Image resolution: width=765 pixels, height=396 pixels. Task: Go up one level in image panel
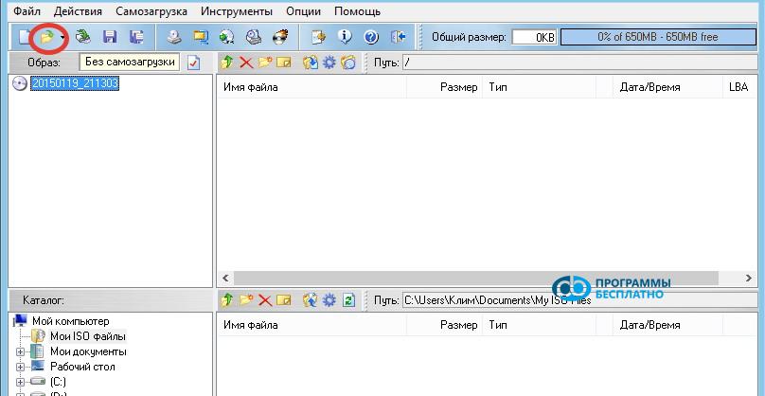pos(227,63)
